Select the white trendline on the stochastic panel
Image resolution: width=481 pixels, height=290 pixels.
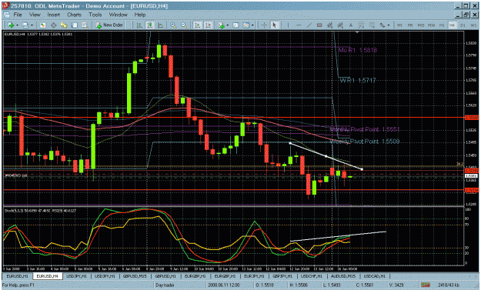click(338, 236)
